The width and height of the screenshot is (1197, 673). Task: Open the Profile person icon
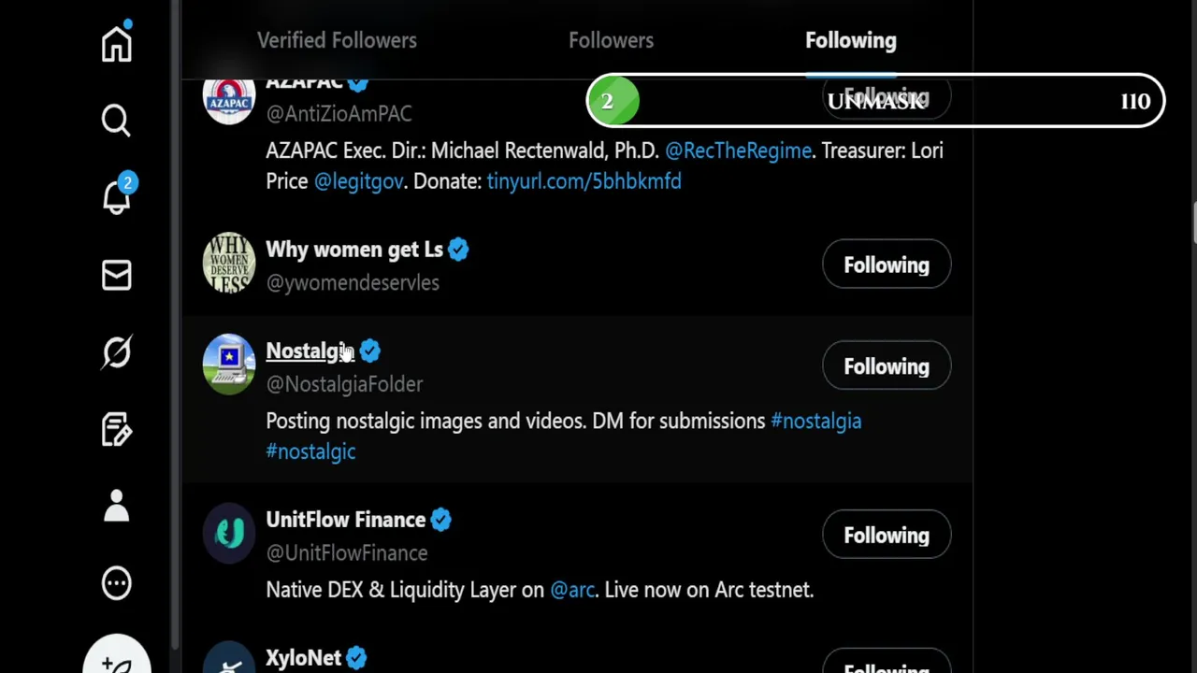coord(117,506)
